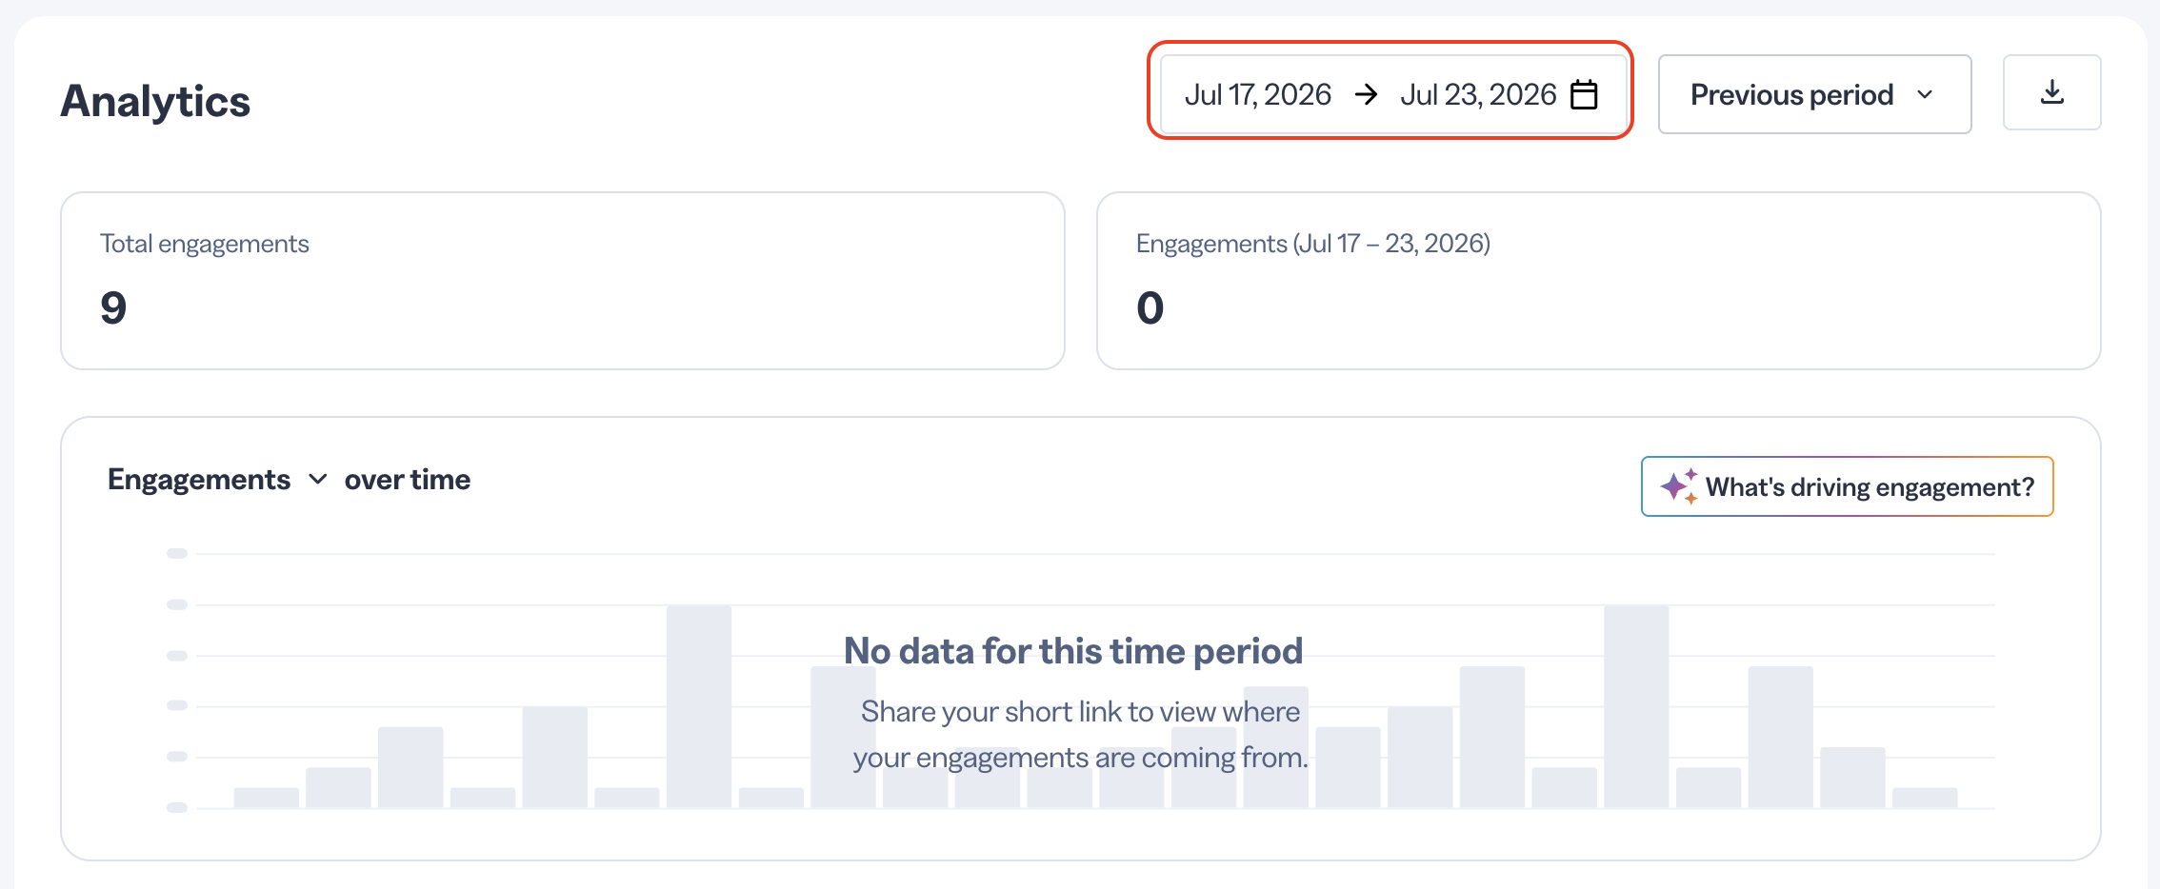Click What's driving engagement? button
Screen dimensions: 2160x889
coord(1847,486)
